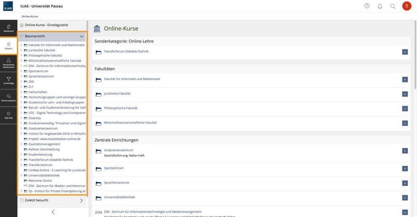The height and width of the screenshot is (217, 417).
Task: Expand Juristische Fakultät tree node
Action: tap(21, 50)
